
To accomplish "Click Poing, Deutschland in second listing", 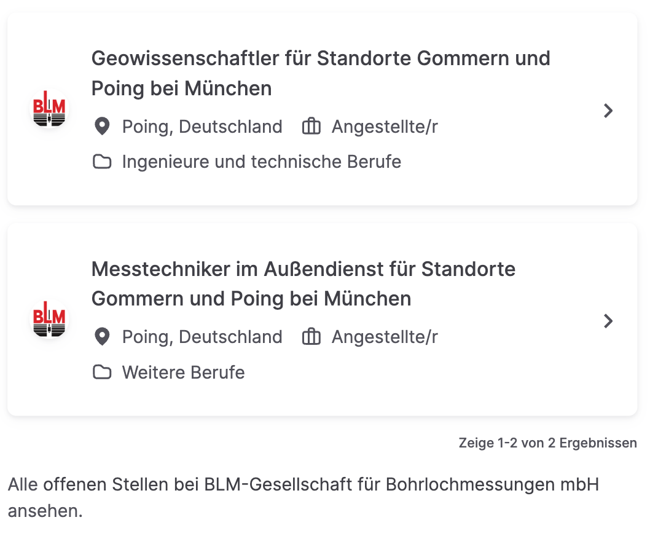I will (202, 337).
